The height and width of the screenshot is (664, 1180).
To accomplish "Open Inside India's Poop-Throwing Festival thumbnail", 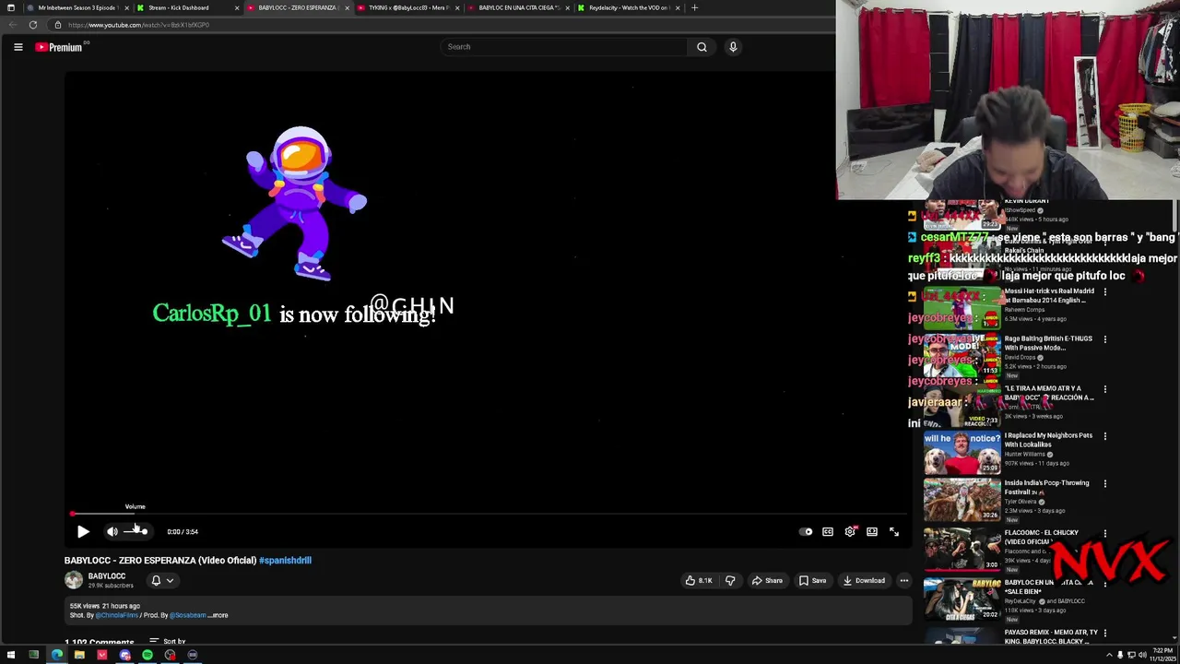I will point(962,499).
